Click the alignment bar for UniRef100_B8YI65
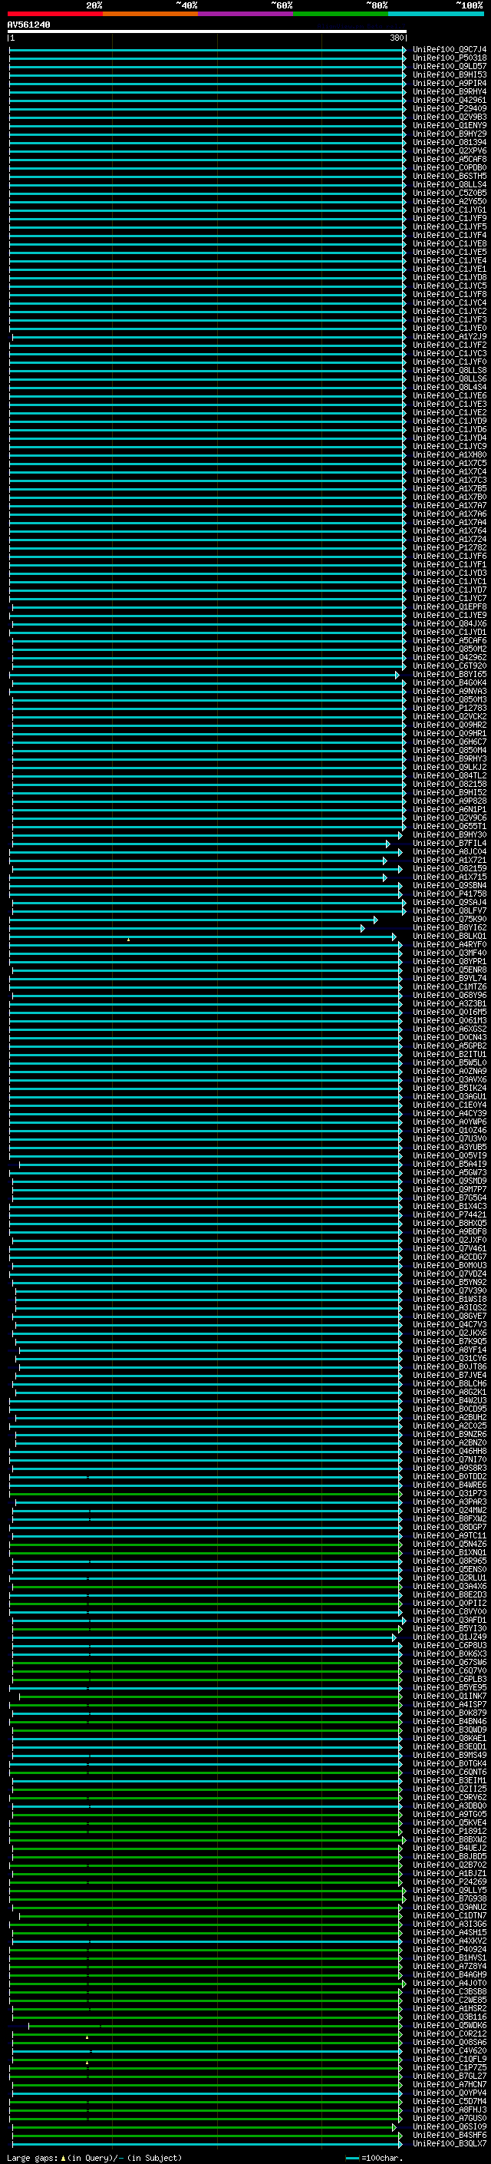 coord(204,674)
